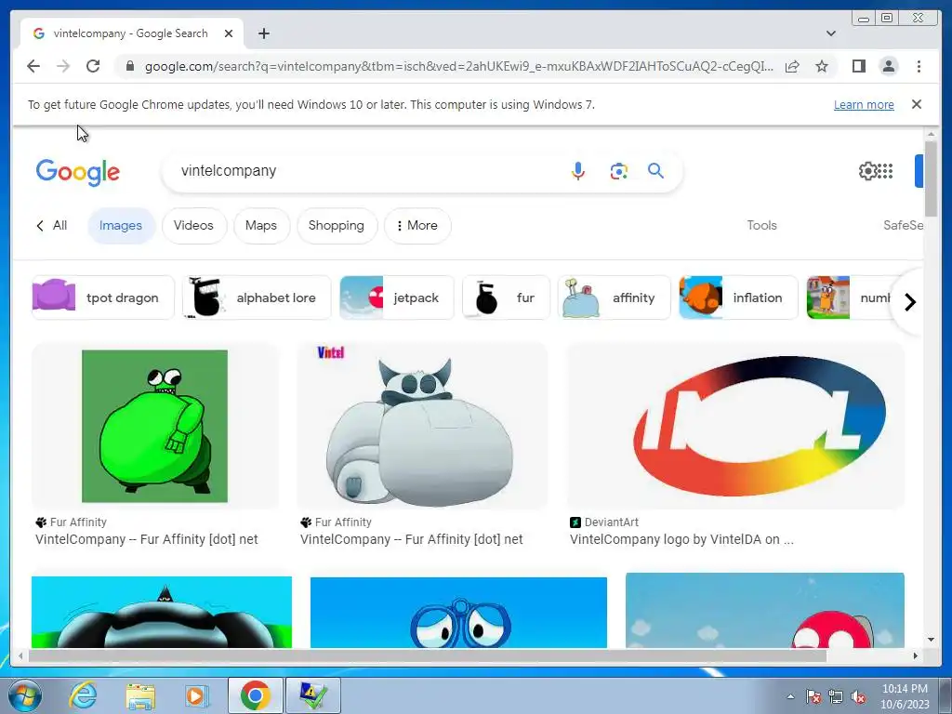
Task: Open the rainbow VintelCompany logo thumbnail
Action: 736,426
